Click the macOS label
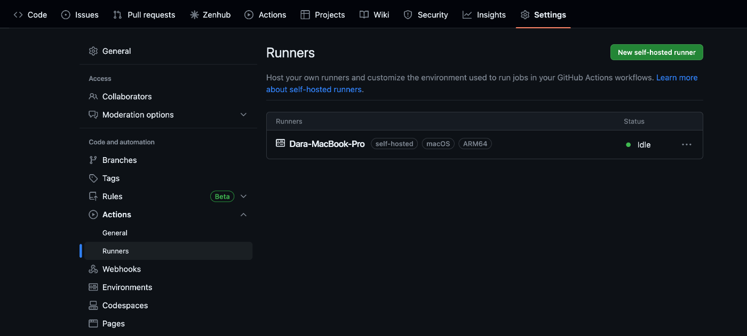This screenshot has height=336, width=747. coord(438,144)
